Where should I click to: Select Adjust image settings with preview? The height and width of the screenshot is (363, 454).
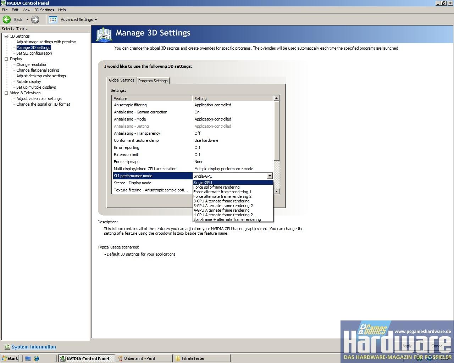coord(46,42)
